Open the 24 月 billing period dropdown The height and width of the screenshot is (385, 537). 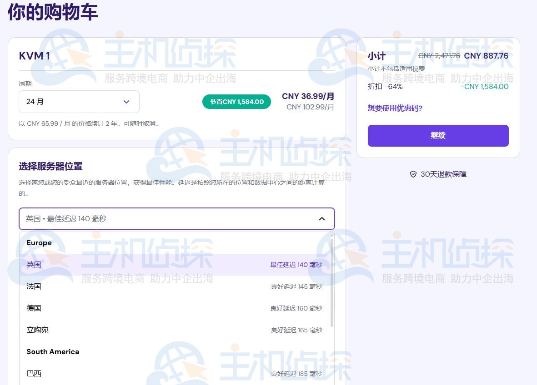[x=79, y=102]
